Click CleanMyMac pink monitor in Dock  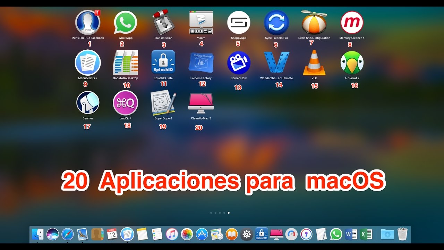(x=276, y=234)
